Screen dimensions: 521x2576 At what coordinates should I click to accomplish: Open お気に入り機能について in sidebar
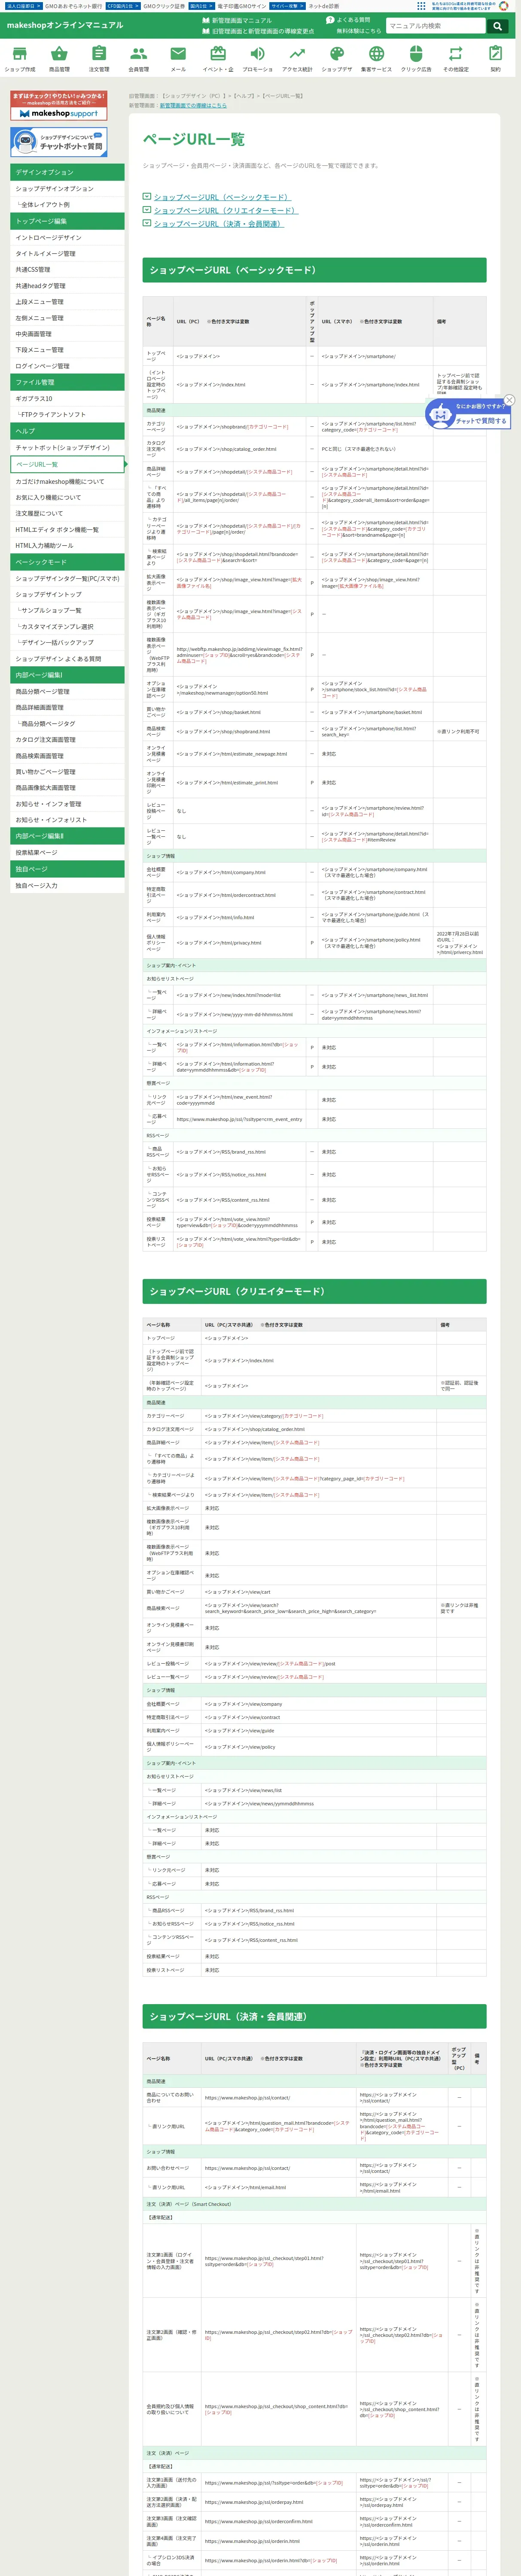67,497
